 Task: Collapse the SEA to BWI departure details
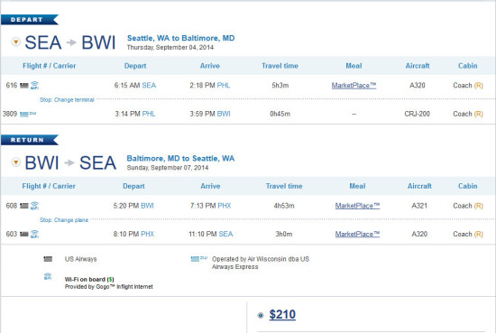tap(16, 42)
